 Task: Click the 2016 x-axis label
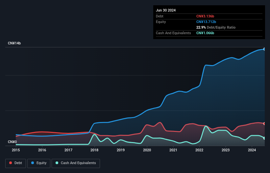point(42,150)
